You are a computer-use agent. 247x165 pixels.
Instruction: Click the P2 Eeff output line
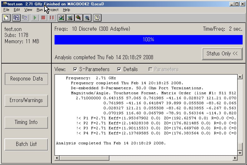[156, 123]
